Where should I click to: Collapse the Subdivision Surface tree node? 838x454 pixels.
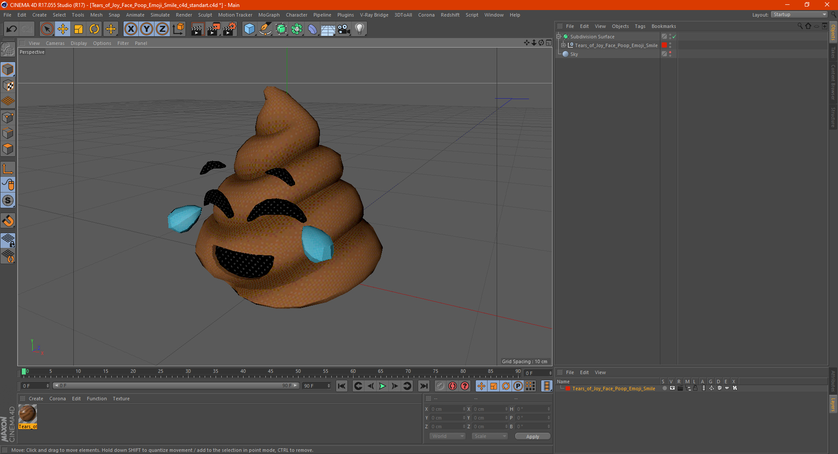tap(558, 37)
